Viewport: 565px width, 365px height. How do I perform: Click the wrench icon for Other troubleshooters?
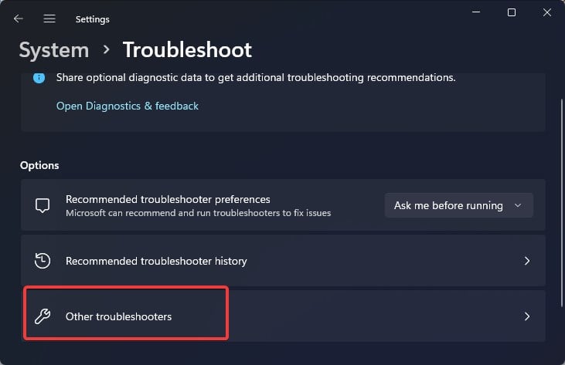point(43,316)
